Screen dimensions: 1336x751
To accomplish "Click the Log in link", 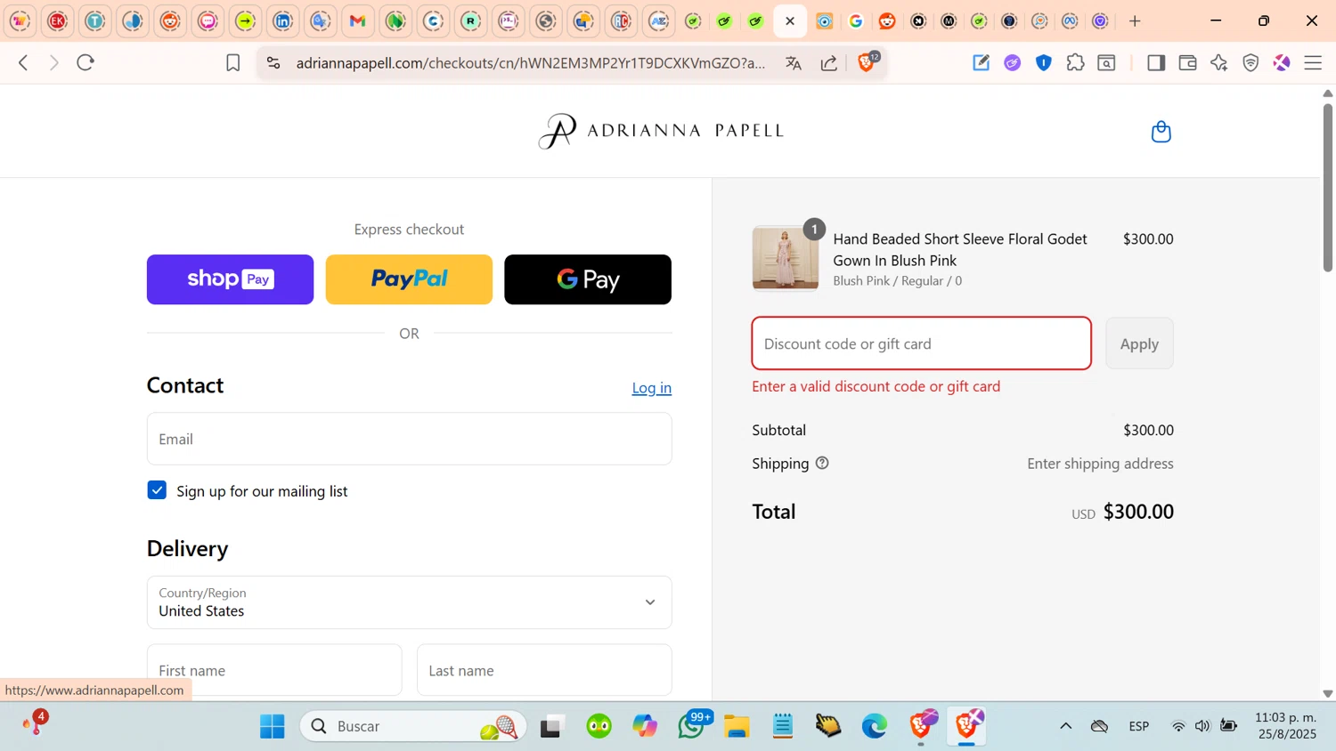I will point(652,388).
